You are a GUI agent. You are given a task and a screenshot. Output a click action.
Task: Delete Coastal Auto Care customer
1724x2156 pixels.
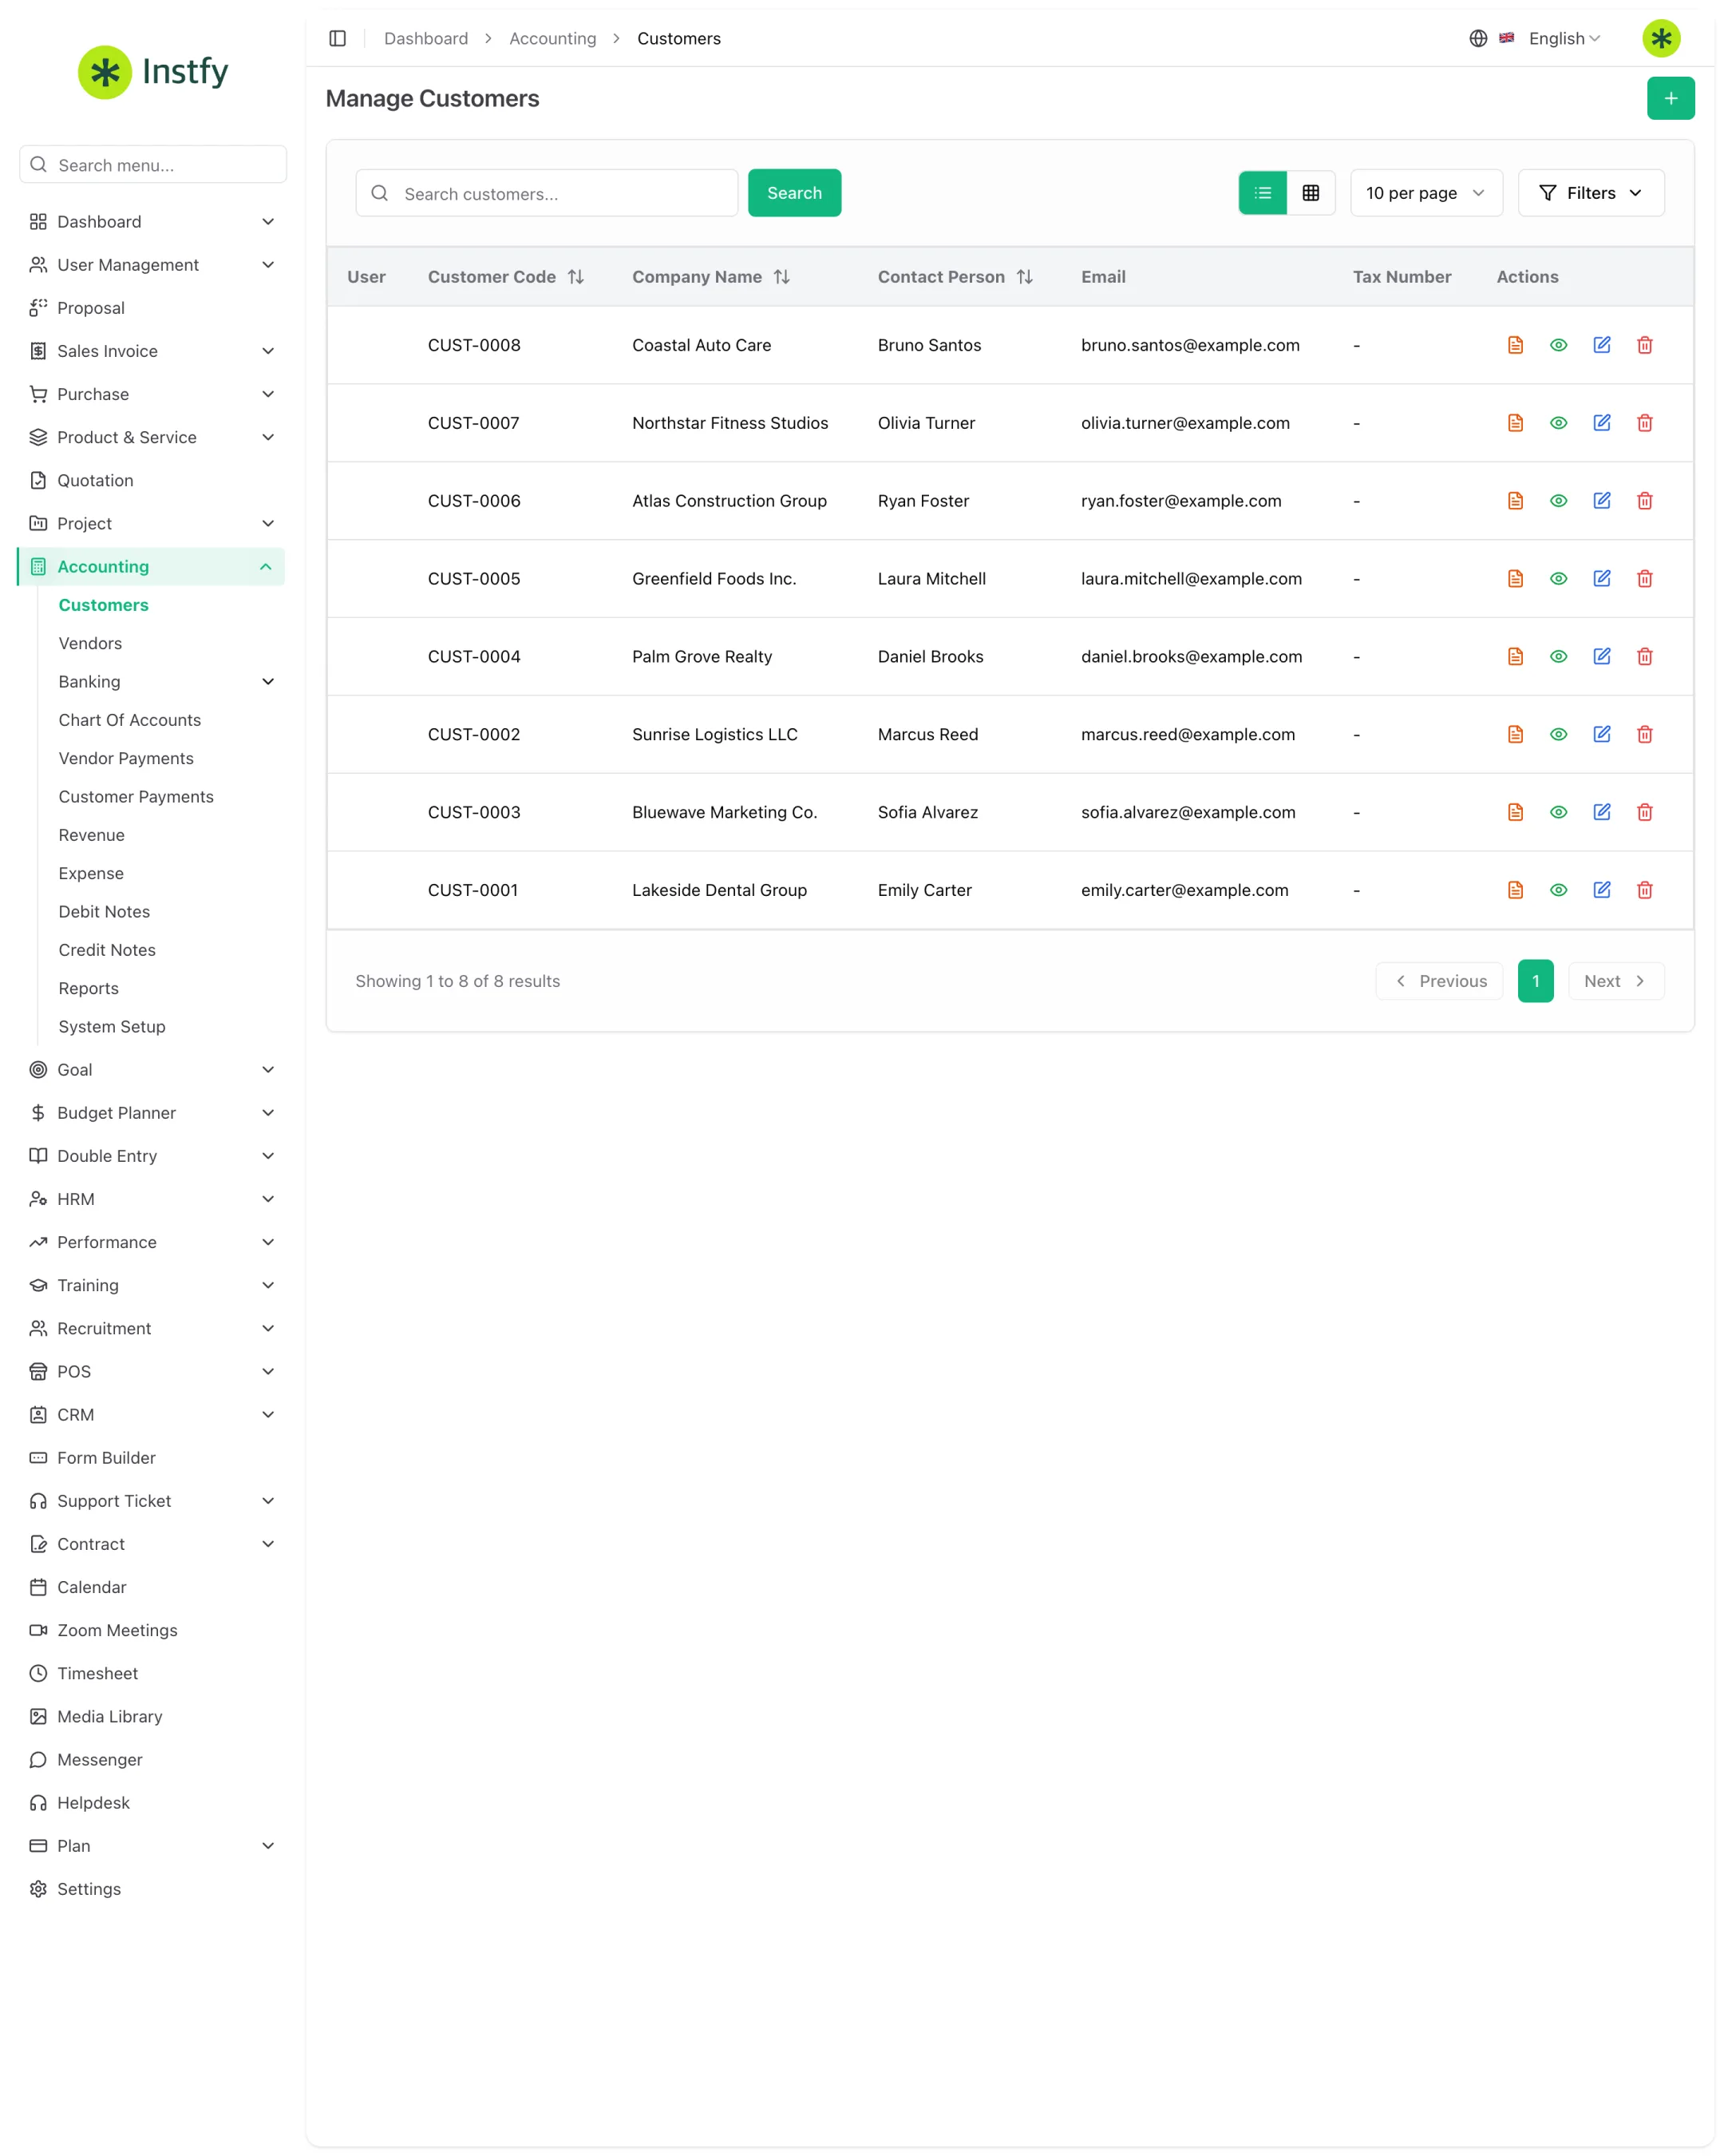click(x=1644, y=345)
